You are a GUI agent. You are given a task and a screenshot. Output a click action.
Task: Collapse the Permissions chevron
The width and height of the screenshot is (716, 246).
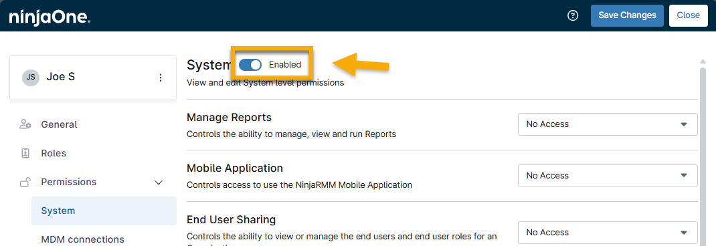point(159,182)
